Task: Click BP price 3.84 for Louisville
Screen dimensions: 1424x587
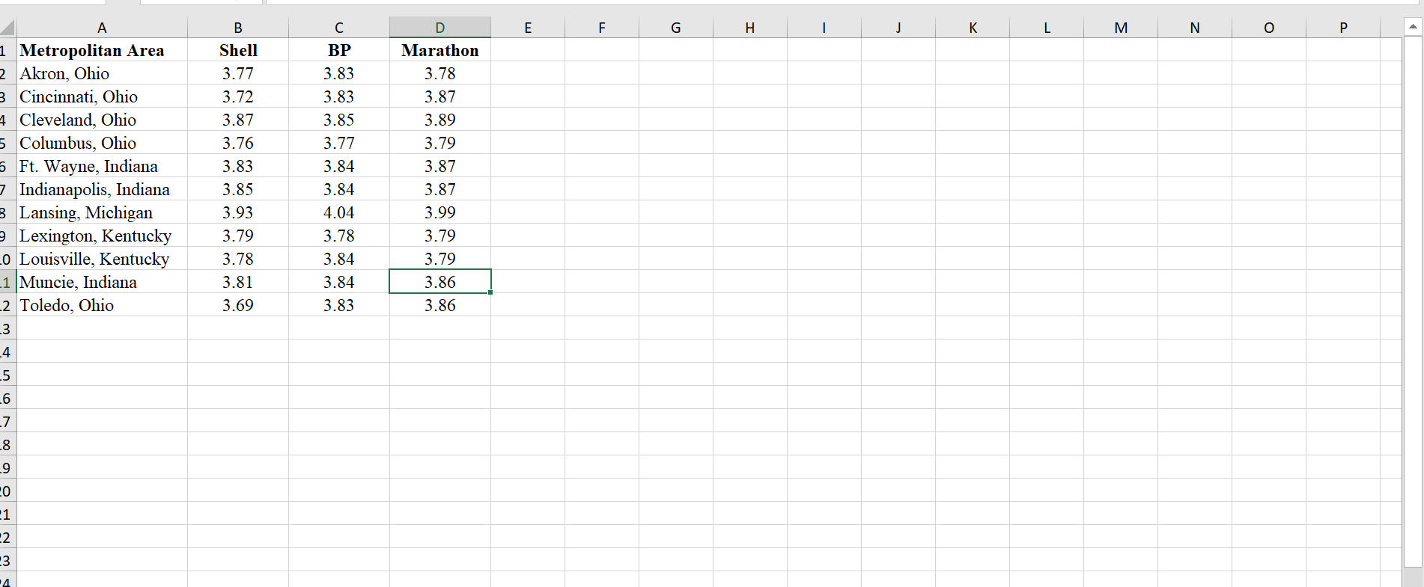Action: pyautogui.click(x=339, y=259)
